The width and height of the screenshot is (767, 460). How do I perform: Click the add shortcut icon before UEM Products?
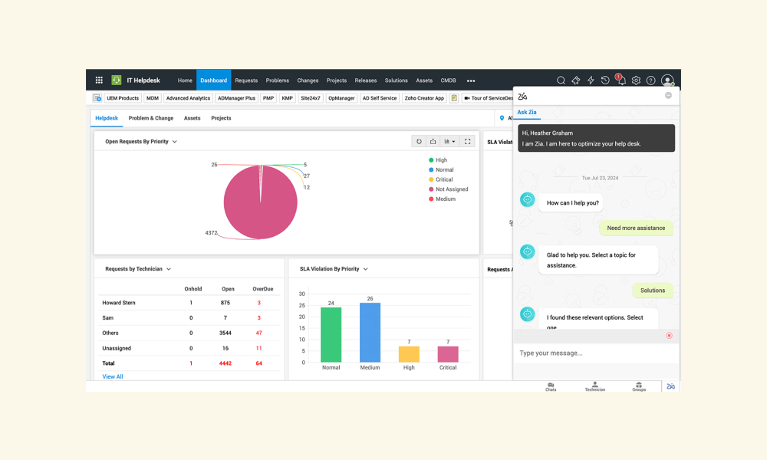[x=97, y=98]
